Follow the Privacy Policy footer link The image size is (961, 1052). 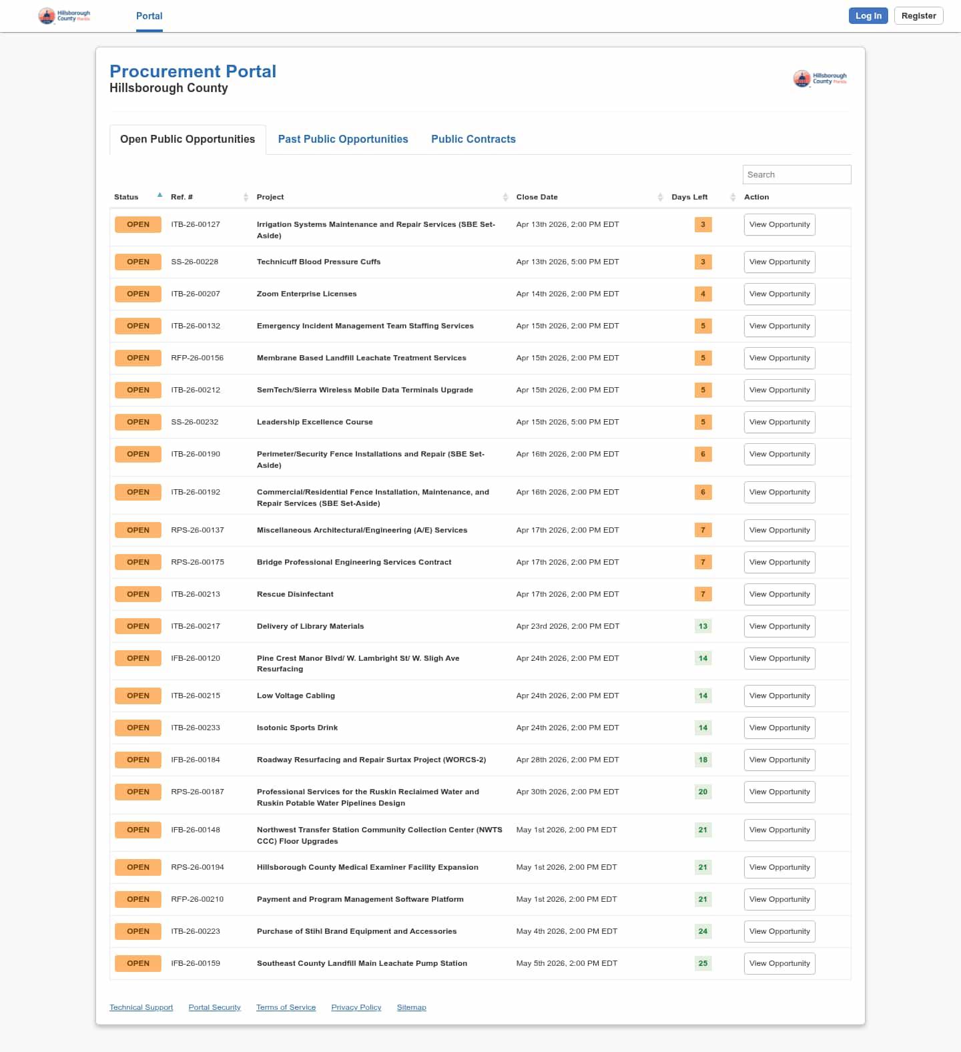(x=356, y=1007)
